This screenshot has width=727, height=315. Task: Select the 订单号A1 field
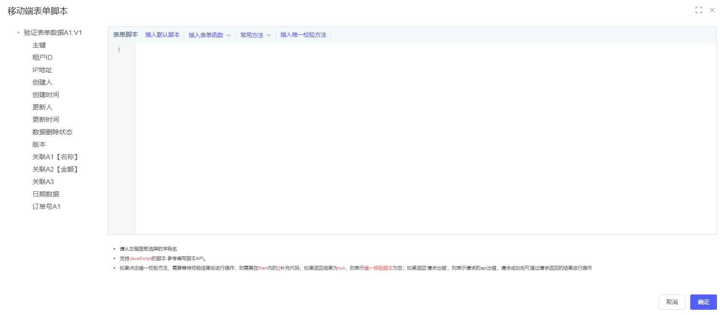pyautogui.click(x=46, y=206)
